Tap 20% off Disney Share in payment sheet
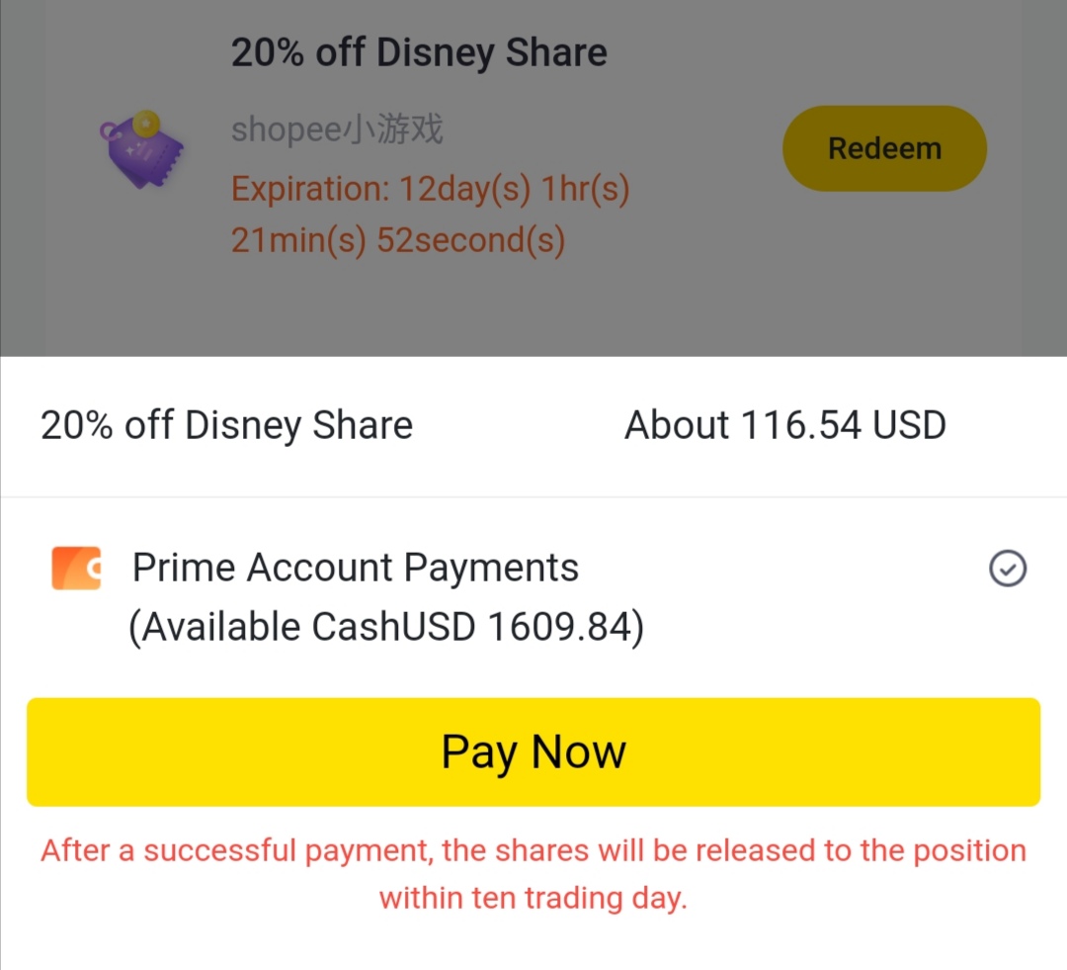 [x=226, y=425]
